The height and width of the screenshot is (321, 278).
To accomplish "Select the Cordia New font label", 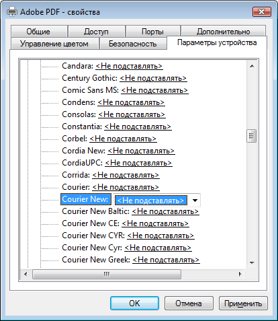I will (83, 151).
